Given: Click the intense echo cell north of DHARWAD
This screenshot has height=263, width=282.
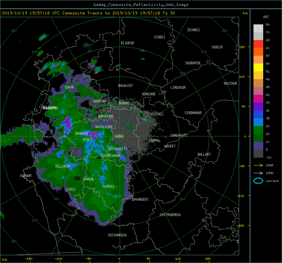Looking at the screenshot, I should coord(67,123).
